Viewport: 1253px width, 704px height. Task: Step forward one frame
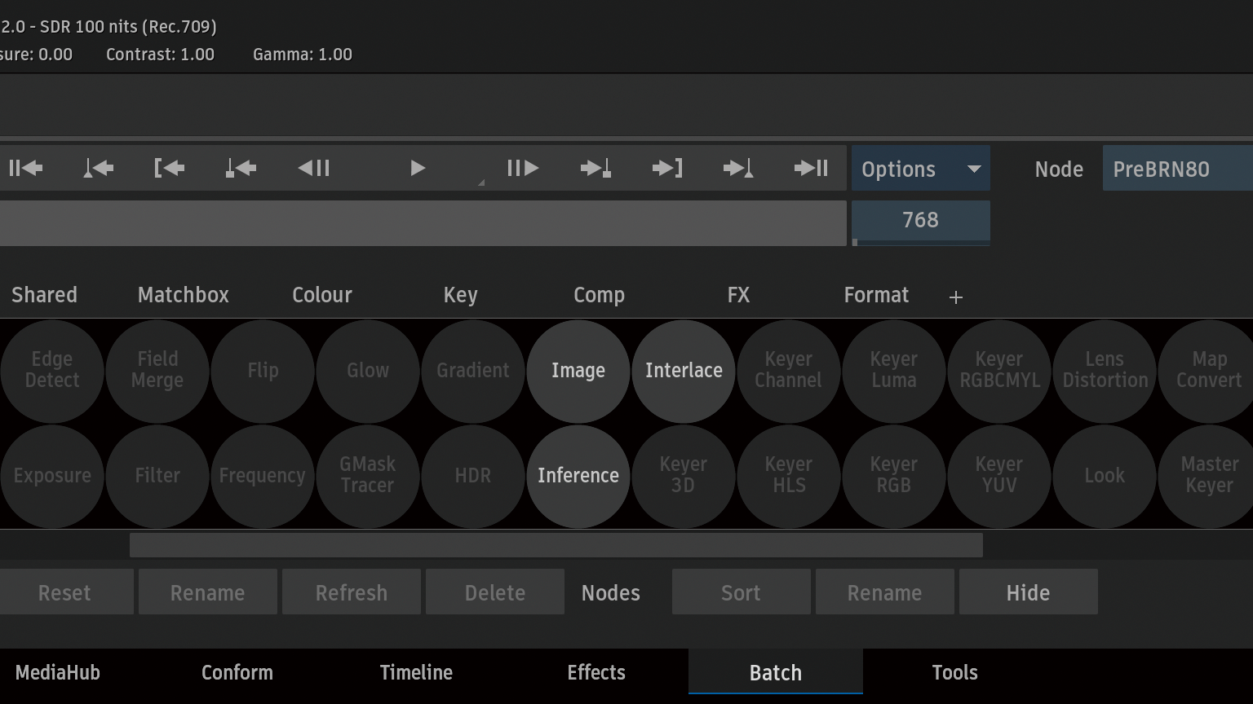click(523, 169)
